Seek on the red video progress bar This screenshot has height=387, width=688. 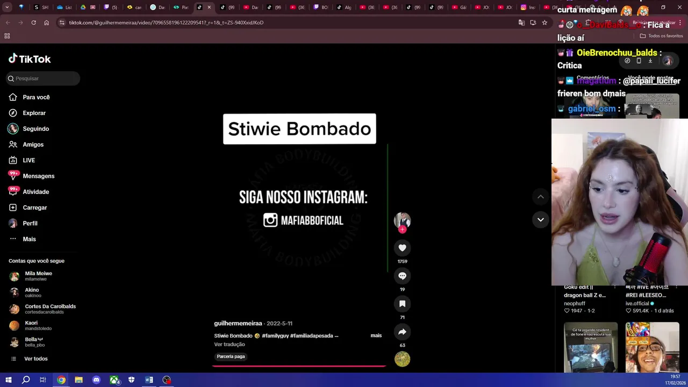pyautogui.click(x=299, y=366)
